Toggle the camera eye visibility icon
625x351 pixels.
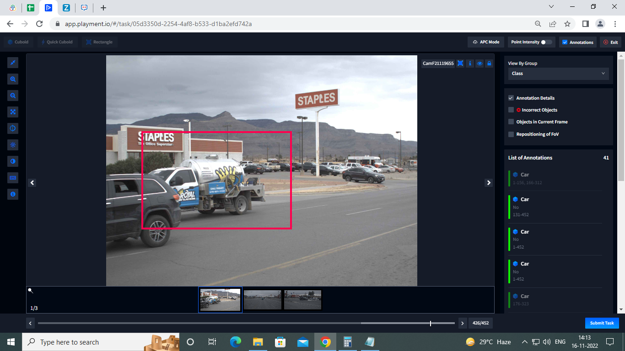click(x=480, y=64)
